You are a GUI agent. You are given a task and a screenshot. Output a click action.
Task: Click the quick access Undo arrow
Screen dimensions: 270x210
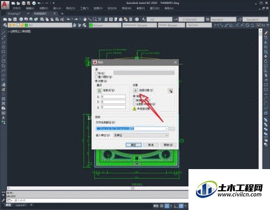pyautogui.click(x=39, y=3)
